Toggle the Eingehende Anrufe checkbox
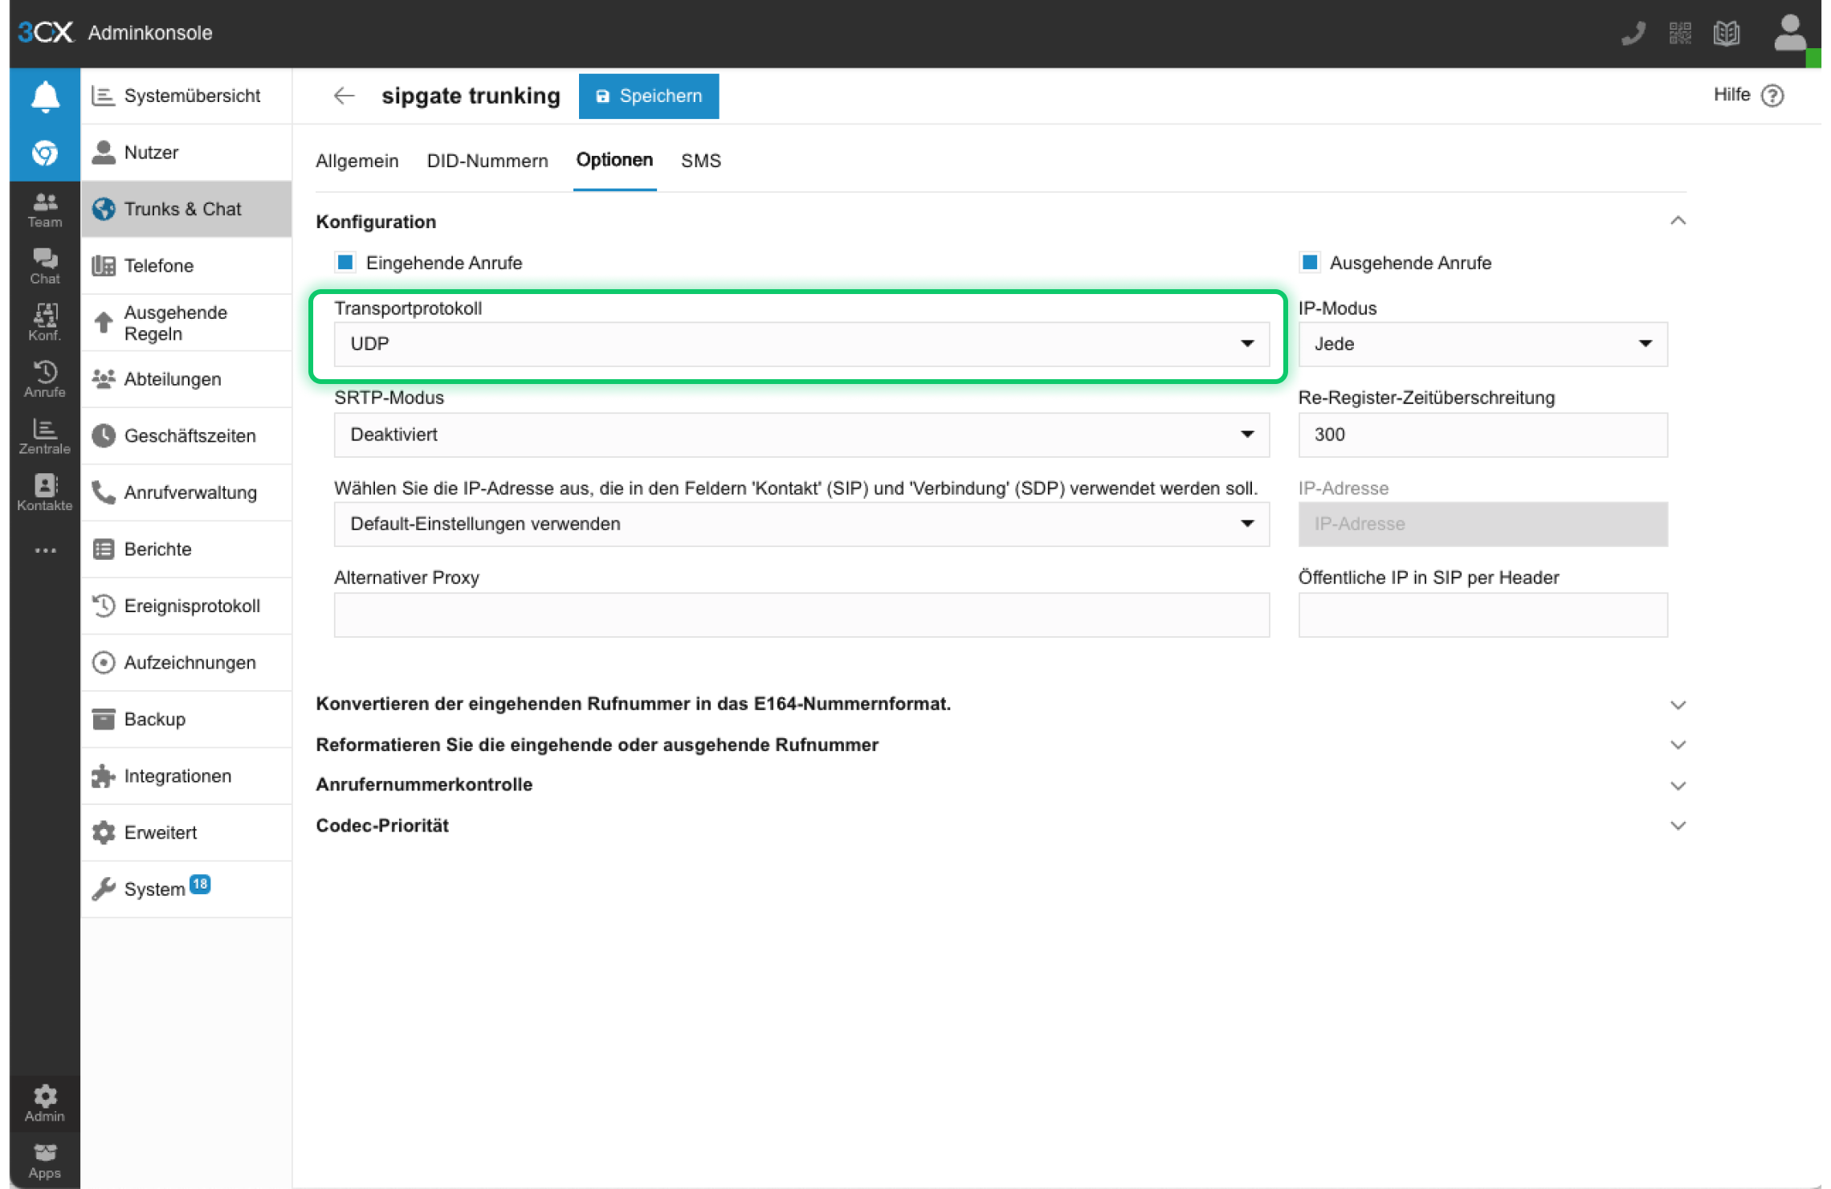Viewport: 1831px width, 1189px height. [345, 263]
